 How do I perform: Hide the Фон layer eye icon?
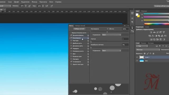point(137,61)
